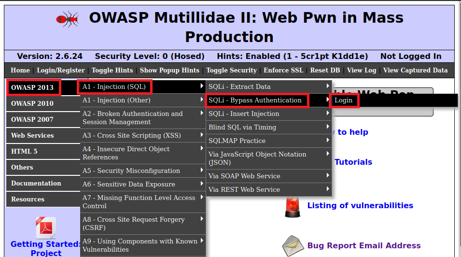461x257 pixels.
Task: Select A8 - Cross Site Request Forgery (CSRF)
Action: pos(143,224)
